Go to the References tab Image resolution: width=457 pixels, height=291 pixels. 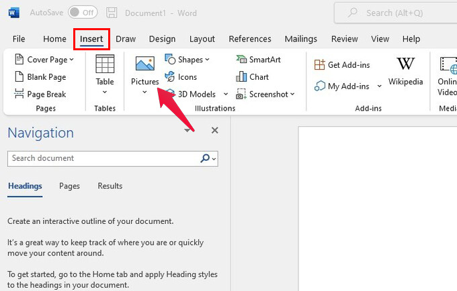click(x=250, y=39)
